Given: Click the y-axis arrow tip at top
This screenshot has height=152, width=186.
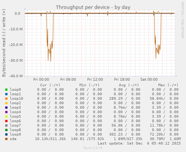Looking at the screenshot, I should click(x=25, y=9).
